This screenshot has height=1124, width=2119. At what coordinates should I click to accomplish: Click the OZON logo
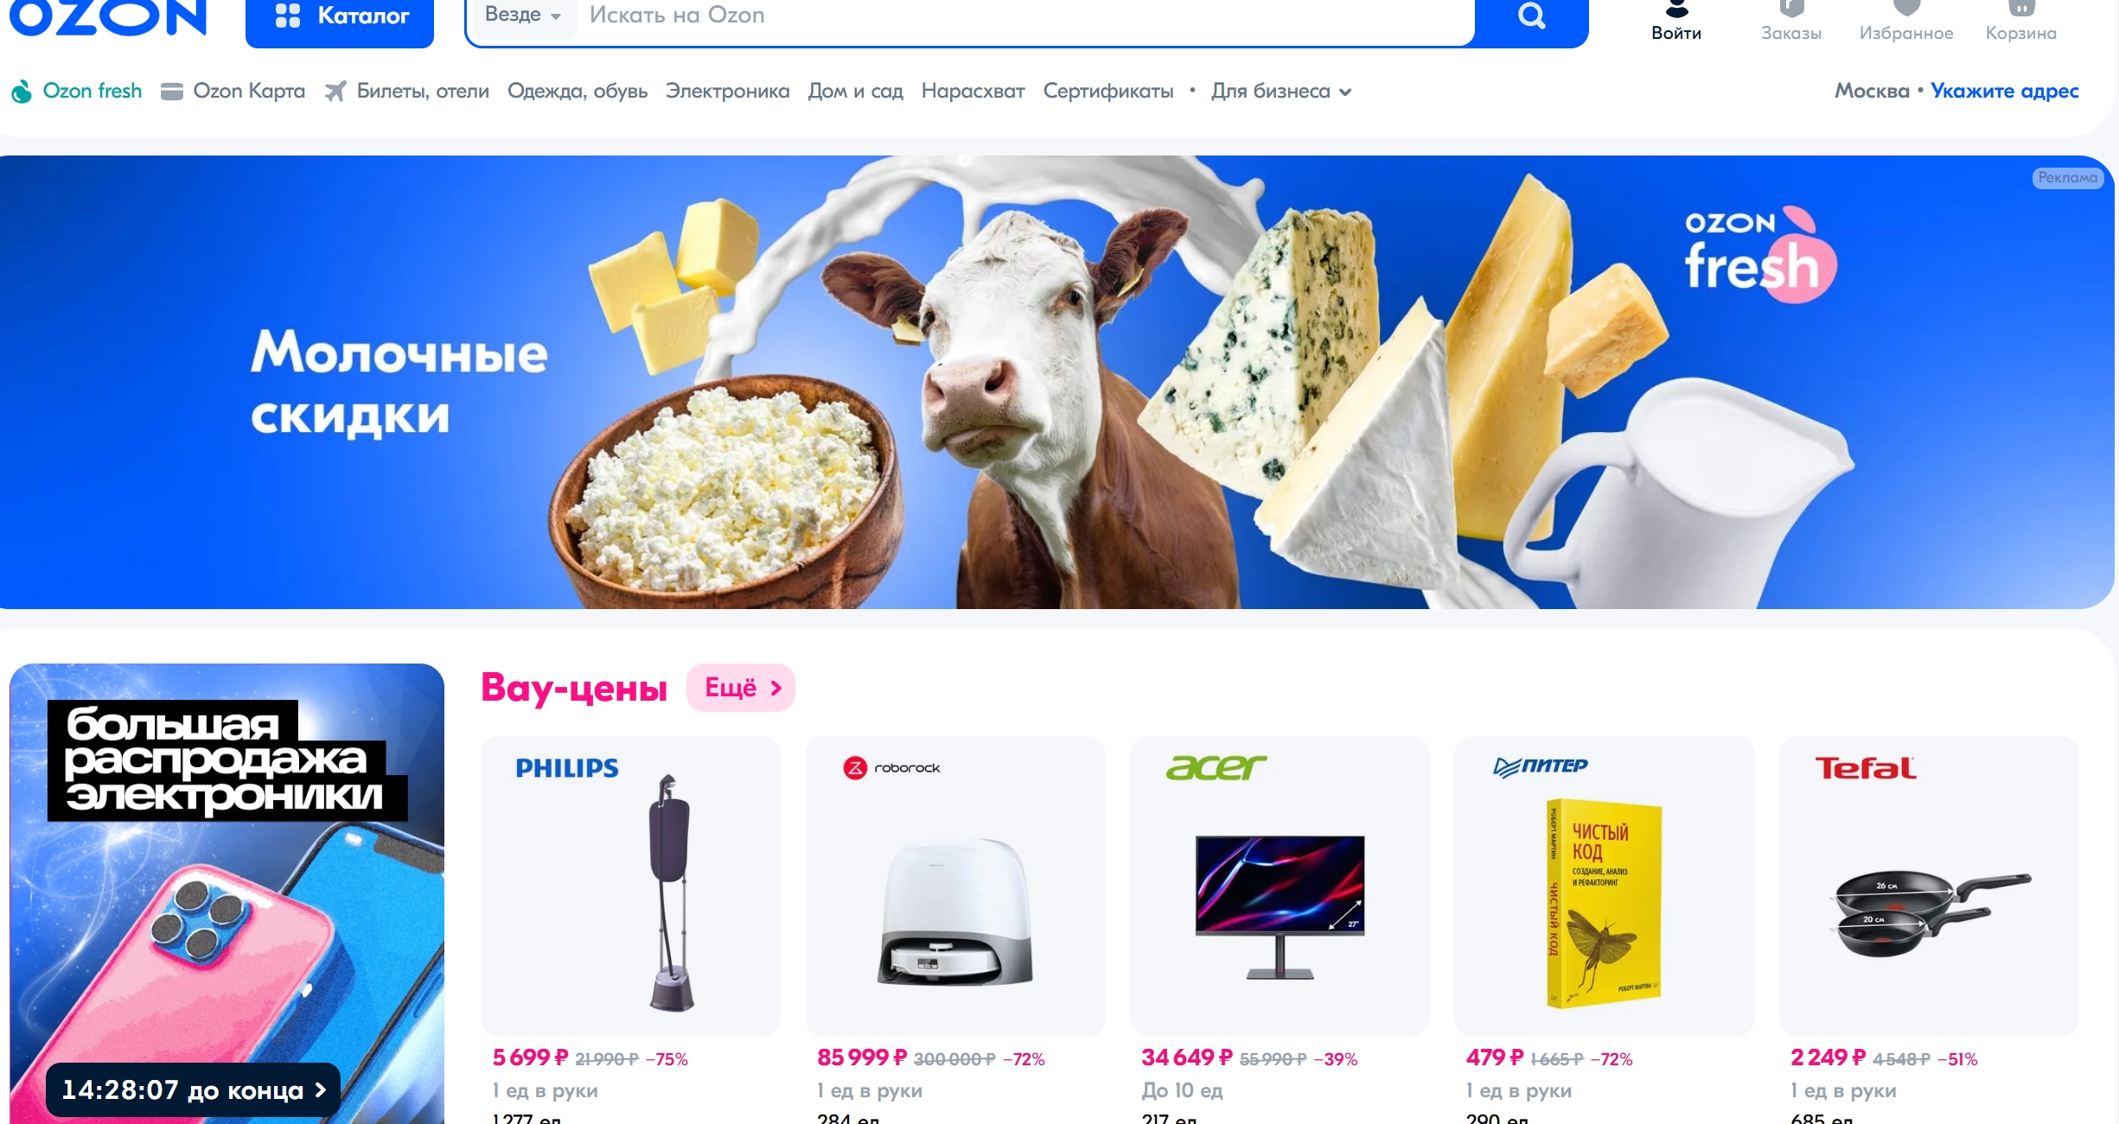[109, 18]
